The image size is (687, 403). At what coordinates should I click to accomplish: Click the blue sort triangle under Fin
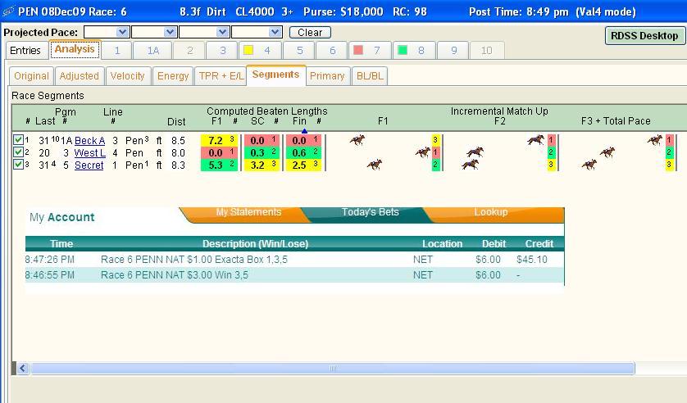[304, 131]
